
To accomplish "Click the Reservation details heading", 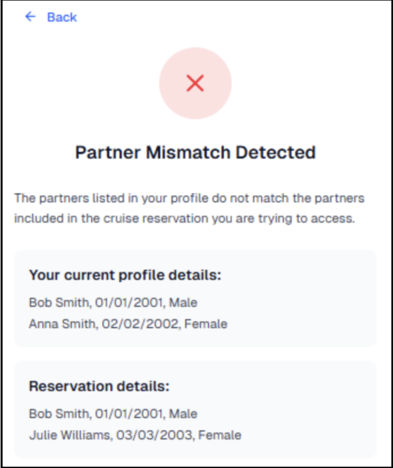I will [99, 386].
